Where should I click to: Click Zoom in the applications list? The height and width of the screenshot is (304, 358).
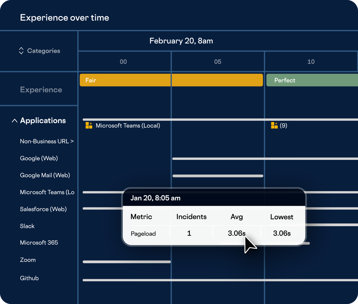tap(28, 260)
